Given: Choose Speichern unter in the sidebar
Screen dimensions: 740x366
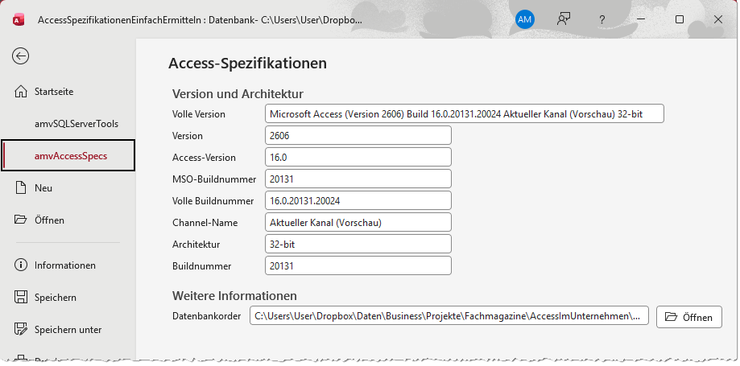Looking at the screenshot, I should point(68,329).
